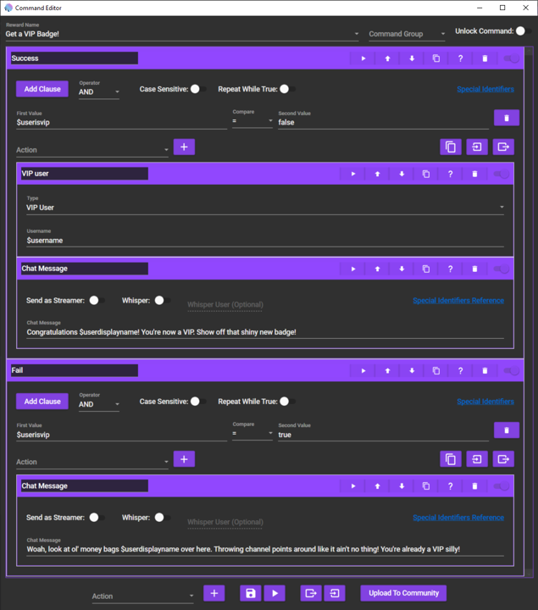
Task: Add new action using bottom plus button
Action: pyautogui.click(x=214, y=593)
